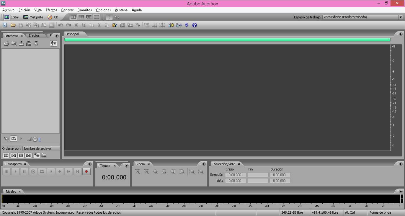Screen dimensions: 405x216
Task: Close the Niveles panel tab
Action: [20, 192]
